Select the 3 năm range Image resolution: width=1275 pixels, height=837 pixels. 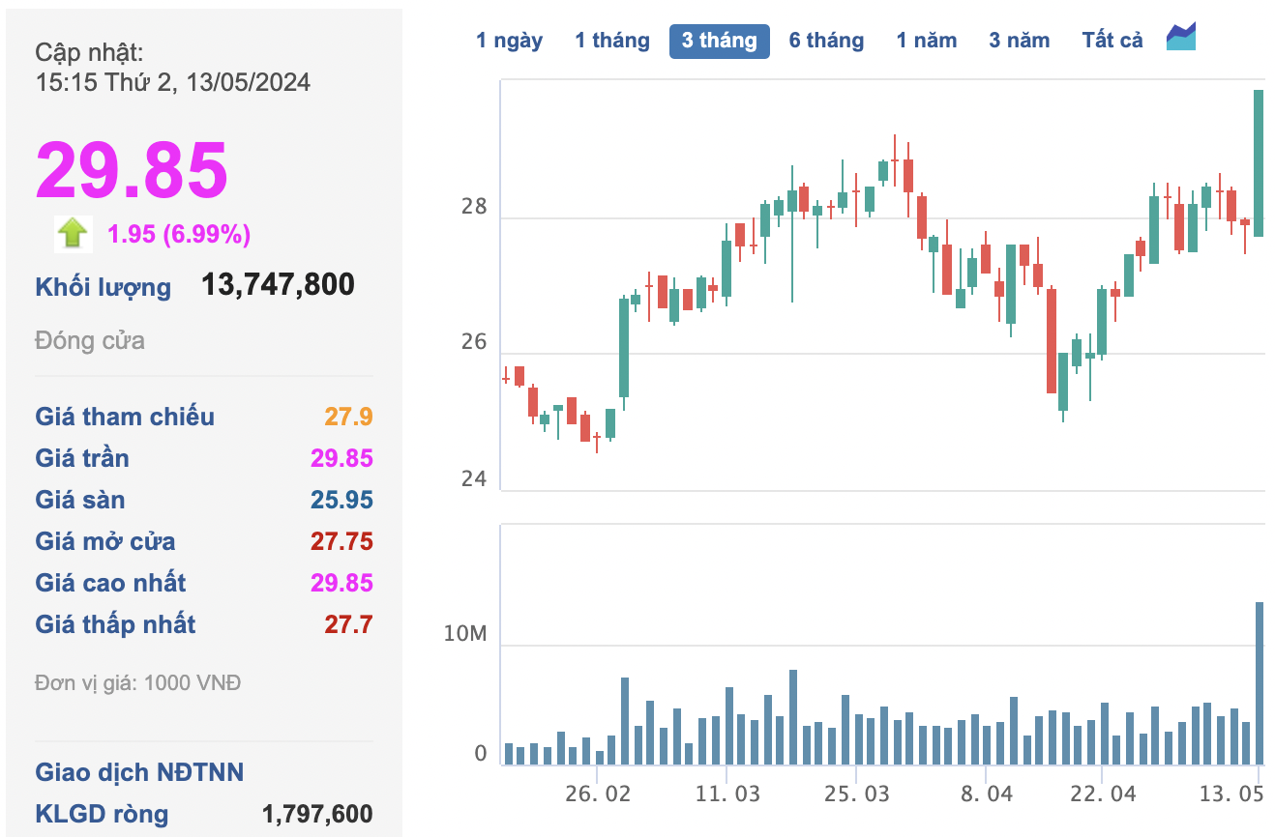(1019, 41)
